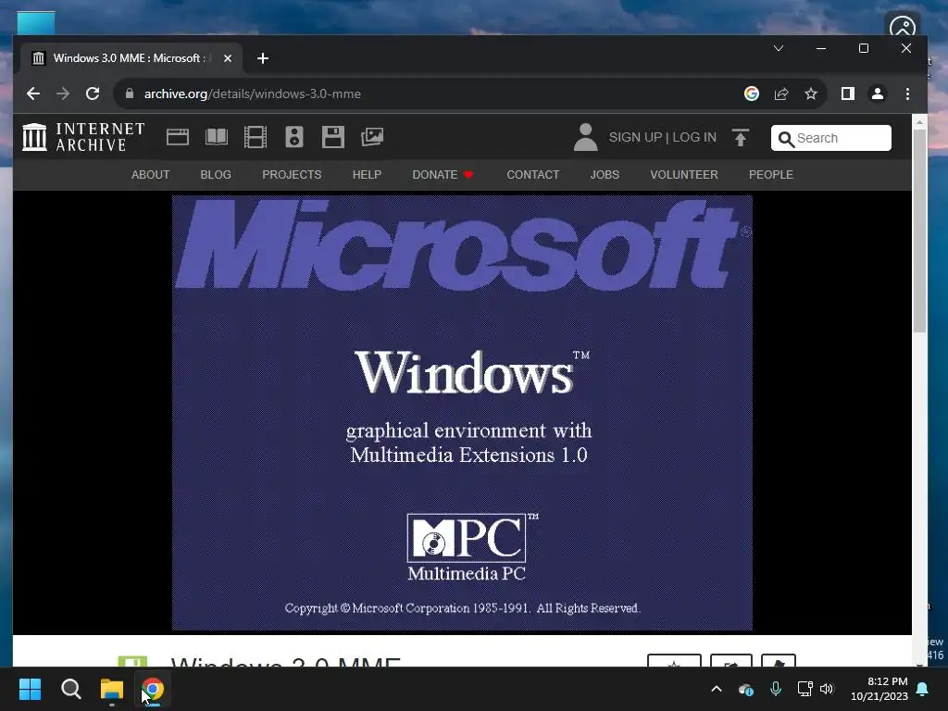
Task: Open the volume speaker tray icon
Action: coord(827,689)
